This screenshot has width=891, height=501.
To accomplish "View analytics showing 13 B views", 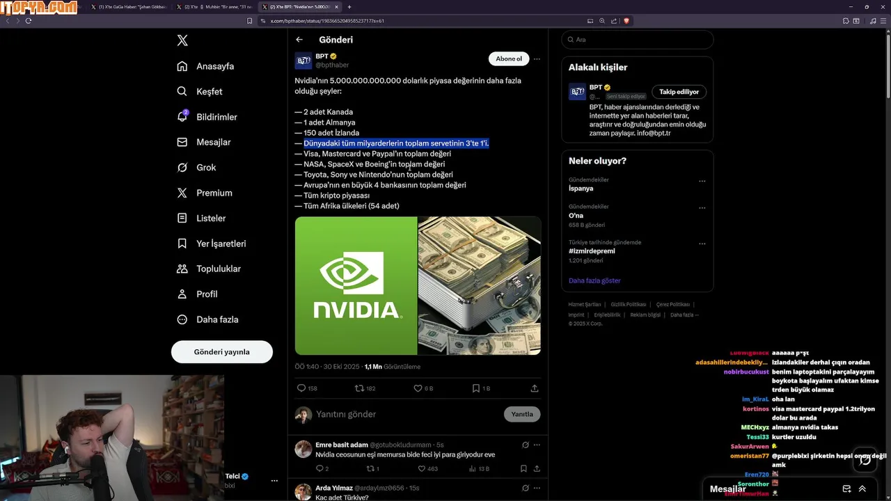I will pyautogui.click(x=478, y=469).
